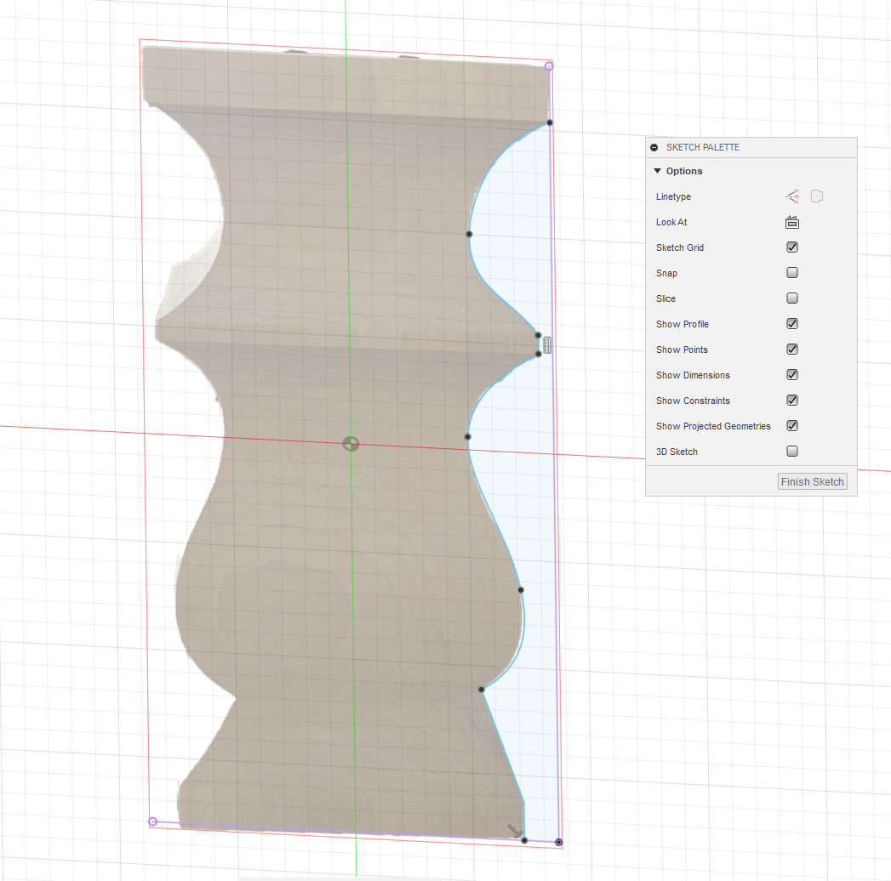Enable 3D Sketch mode
The height and width of the screenshot is (881, 891).
click(791, 451)
